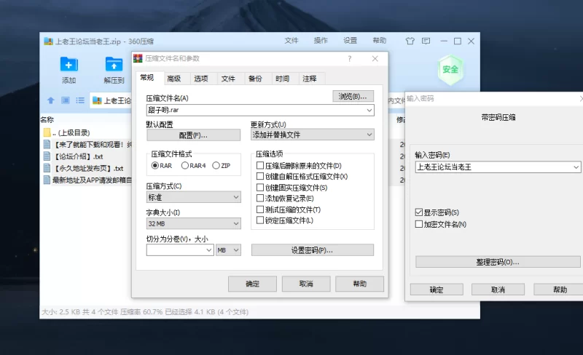Screen dimensions: 583x355
Task: Enable 压缩后删除原来的文件 option
Action: [260, 165]
